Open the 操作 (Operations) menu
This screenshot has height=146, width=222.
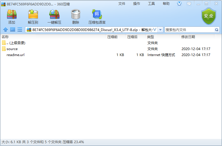tap(137, 4)
